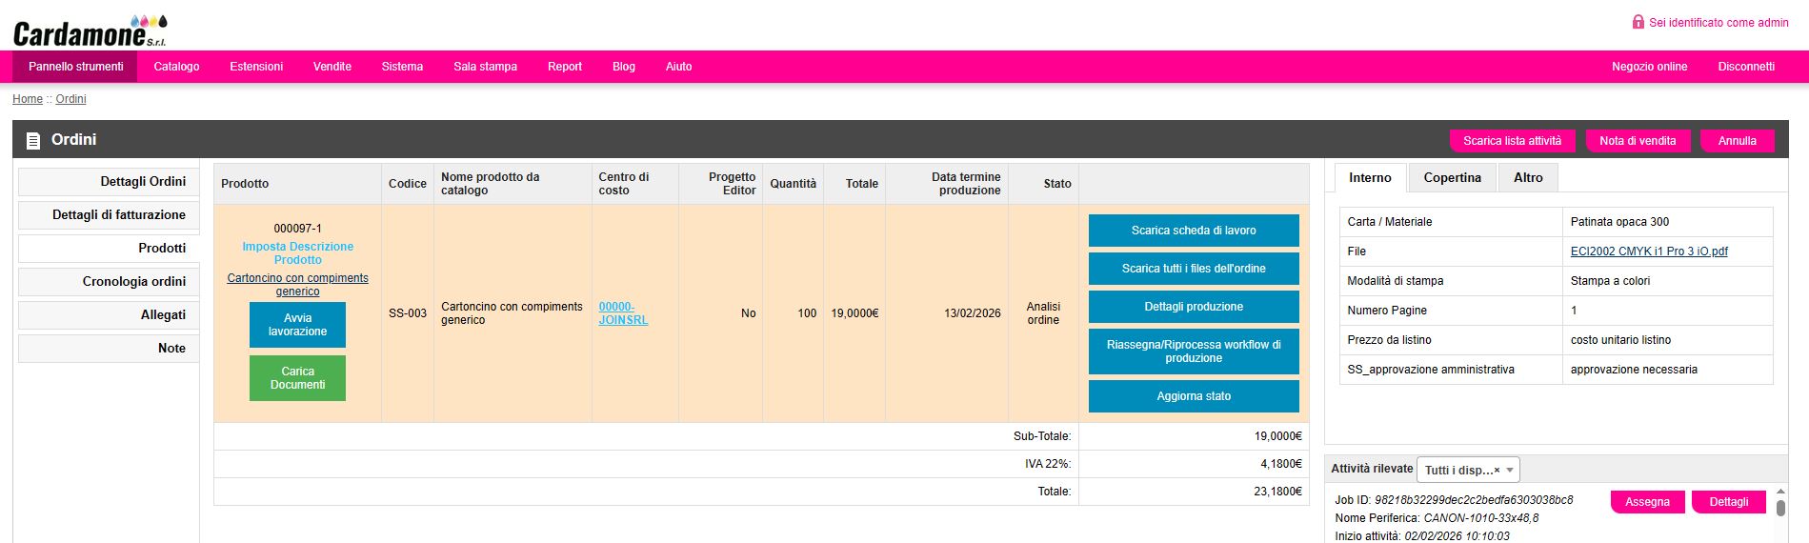Open Pannello strumenti menu
Screen dimensions: 1809x543
point(75,67)
